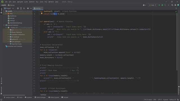This screenshot has height=101, width=180.
Task: Select opened file target icon in Project panel
Action: [x=18, y=8]
